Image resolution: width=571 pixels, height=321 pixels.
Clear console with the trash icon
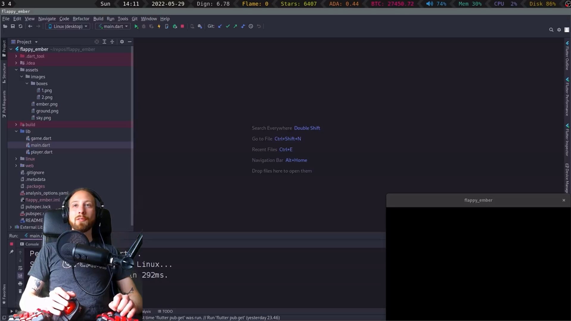tap(20, 291)
